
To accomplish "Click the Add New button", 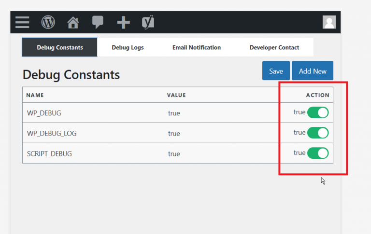I will (x=313, y=70).
